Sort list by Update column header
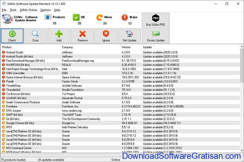 [191, 47]
